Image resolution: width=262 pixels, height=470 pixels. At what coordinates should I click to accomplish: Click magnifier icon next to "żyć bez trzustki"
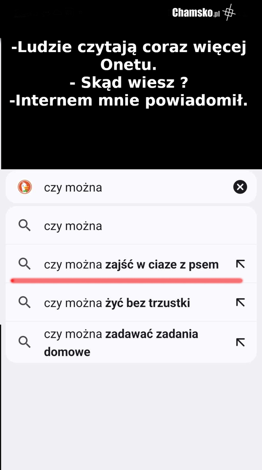point(24,302)
